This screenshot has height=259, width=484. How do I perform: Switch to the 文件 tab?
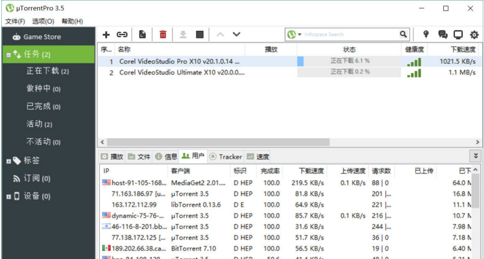coord(139,157)
